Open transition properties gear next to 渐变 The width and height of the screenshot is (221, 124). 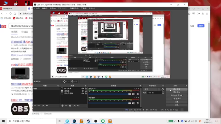coord(163,89)
